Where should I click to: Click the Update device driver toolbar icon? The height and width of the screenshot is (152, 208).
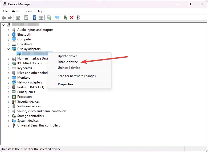tap(49, 18)
